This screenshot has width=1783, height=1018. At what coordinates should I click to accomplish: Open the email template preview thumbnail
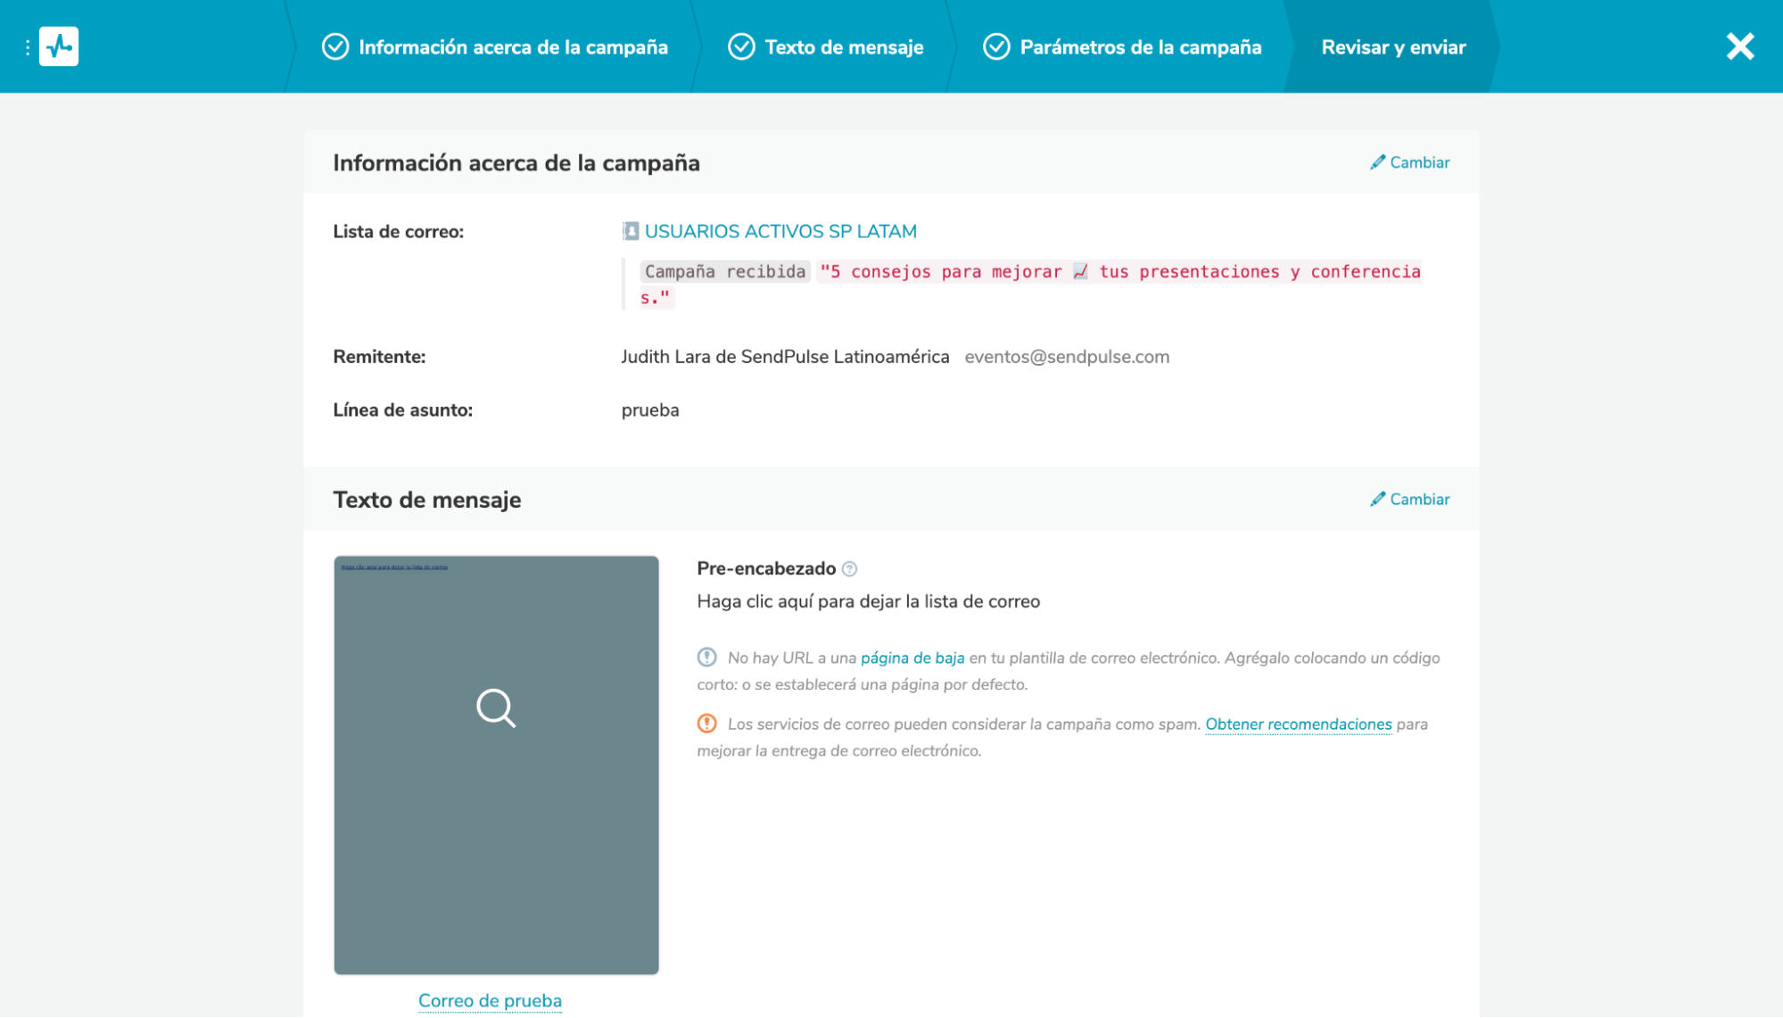(x=496, y=765)
